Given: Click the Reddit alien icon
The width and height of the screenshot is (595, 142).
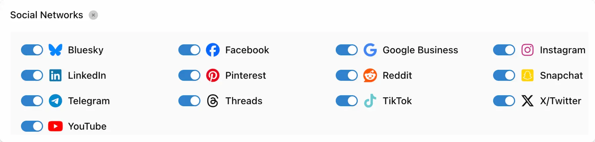Looking at the screenshot, I should (x=370, y=75).
